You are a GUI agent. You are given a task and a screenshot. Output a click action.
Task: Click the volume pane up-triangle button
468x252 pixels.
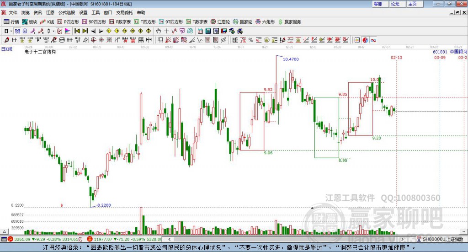click(x=4, y=231)
